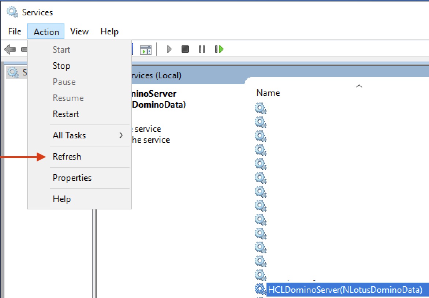This screenshot has width=429, height=298.
Task: Select the first gear icon under Name
Action: (x=260, y=108)
